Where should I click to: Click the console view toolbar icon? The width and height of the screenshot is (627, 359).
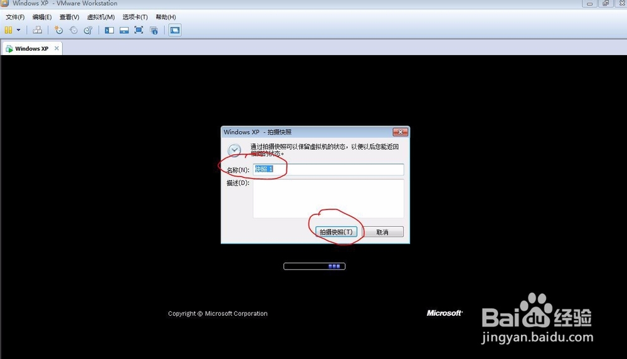[175, 30]
